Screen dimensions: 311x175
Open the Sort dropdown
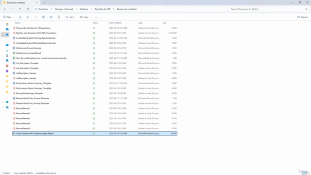(70, 17)
